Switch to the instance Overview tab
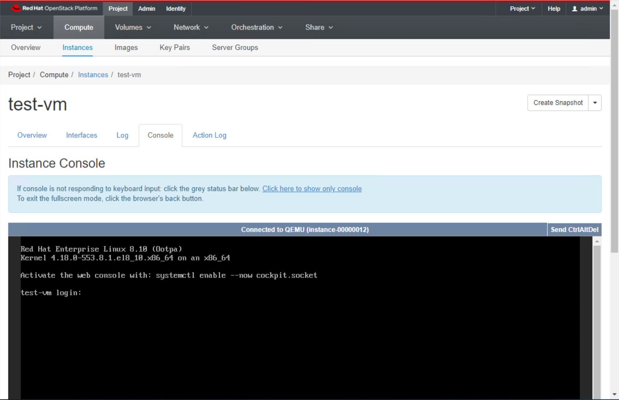The width and height of the screenshot is (619, 400). pyautogui.click(x=32, y=135)
